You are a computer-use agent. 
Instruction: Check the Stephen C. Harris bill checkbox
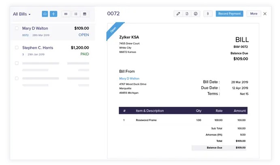(x=17, y=47)
